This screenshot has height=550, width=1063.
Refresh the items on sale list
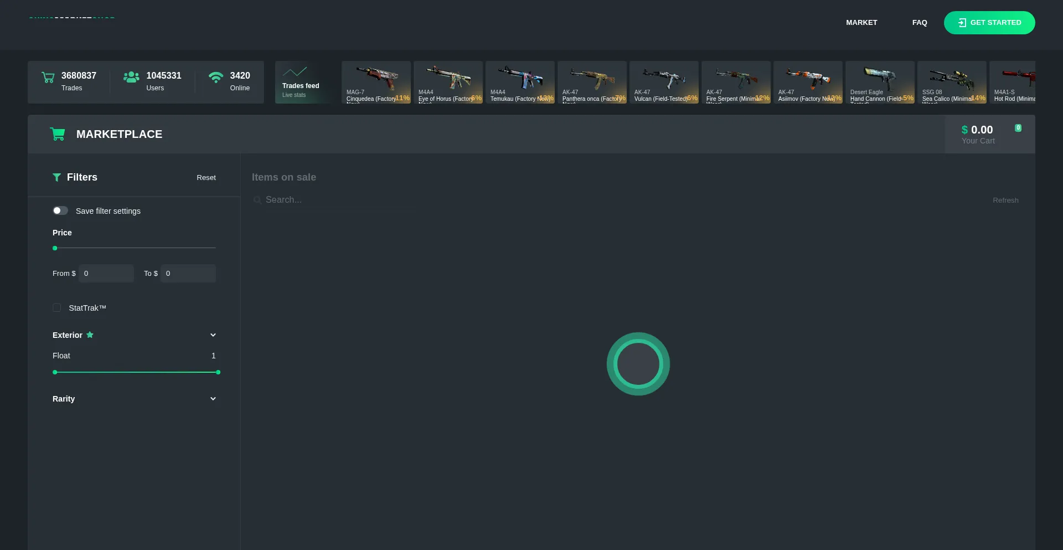coord(1005,201)
